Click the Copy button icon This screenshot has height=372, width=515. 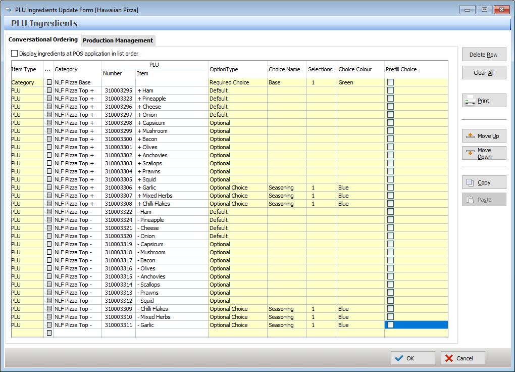click(x=470, y=182)
